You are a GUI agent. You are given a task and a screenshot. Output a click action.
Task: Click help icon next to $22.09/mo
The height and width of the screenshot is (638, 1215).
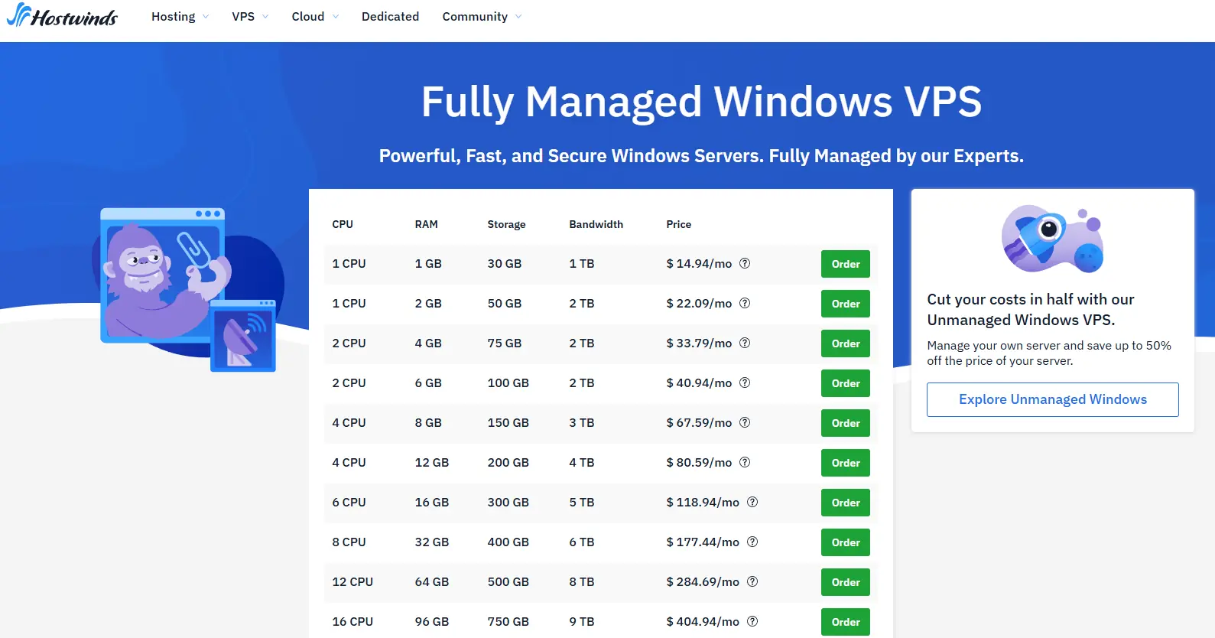(x=745, y=303)
